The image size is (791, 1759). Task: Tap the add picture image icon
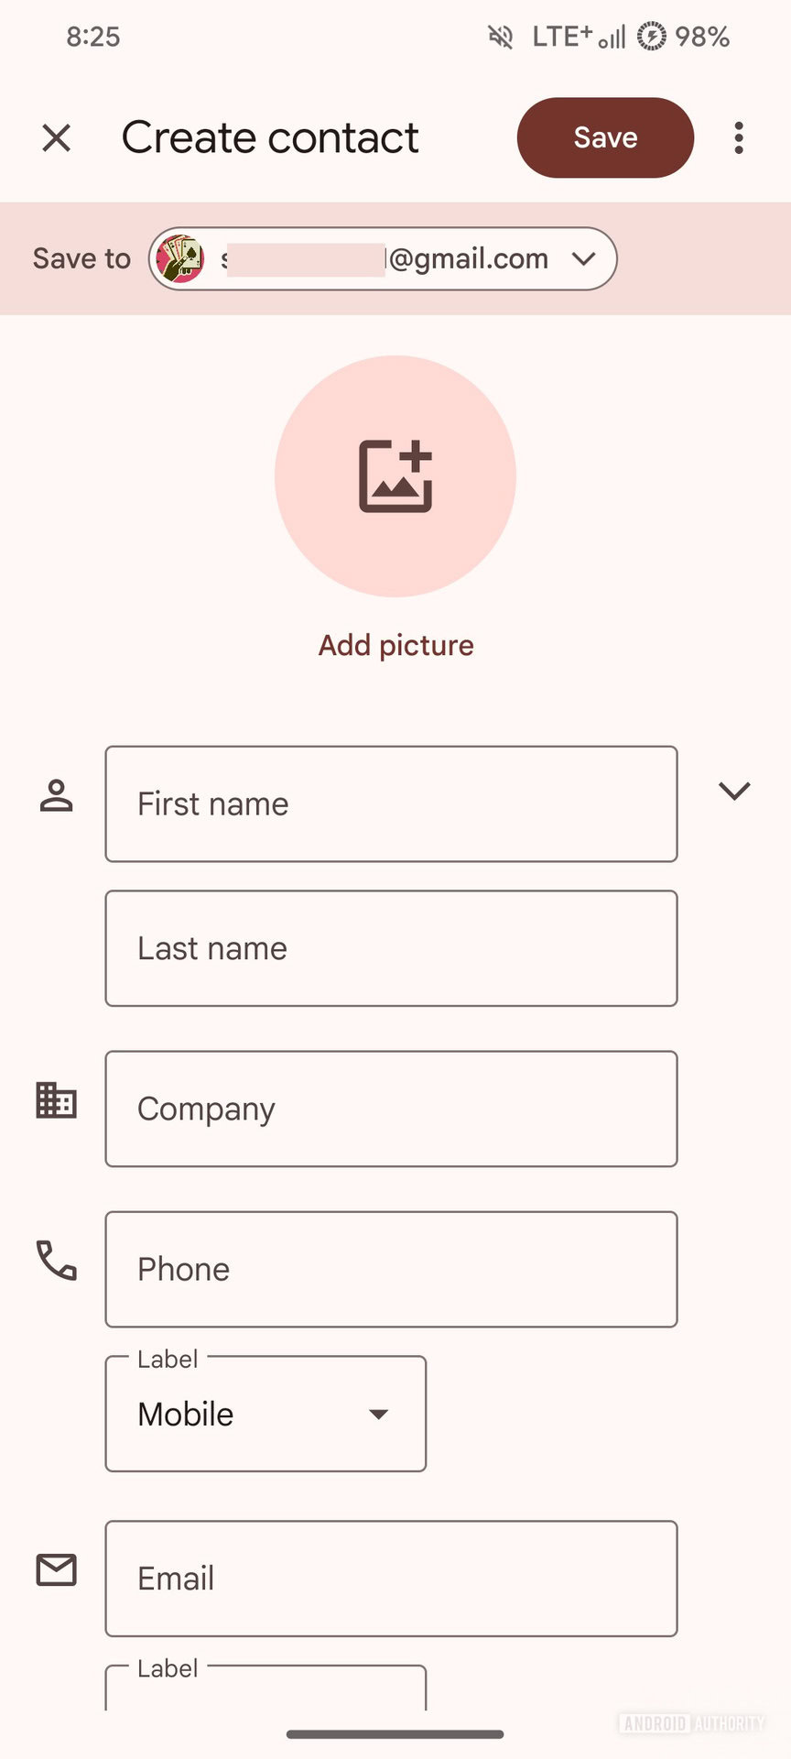(x=395, y=476)
